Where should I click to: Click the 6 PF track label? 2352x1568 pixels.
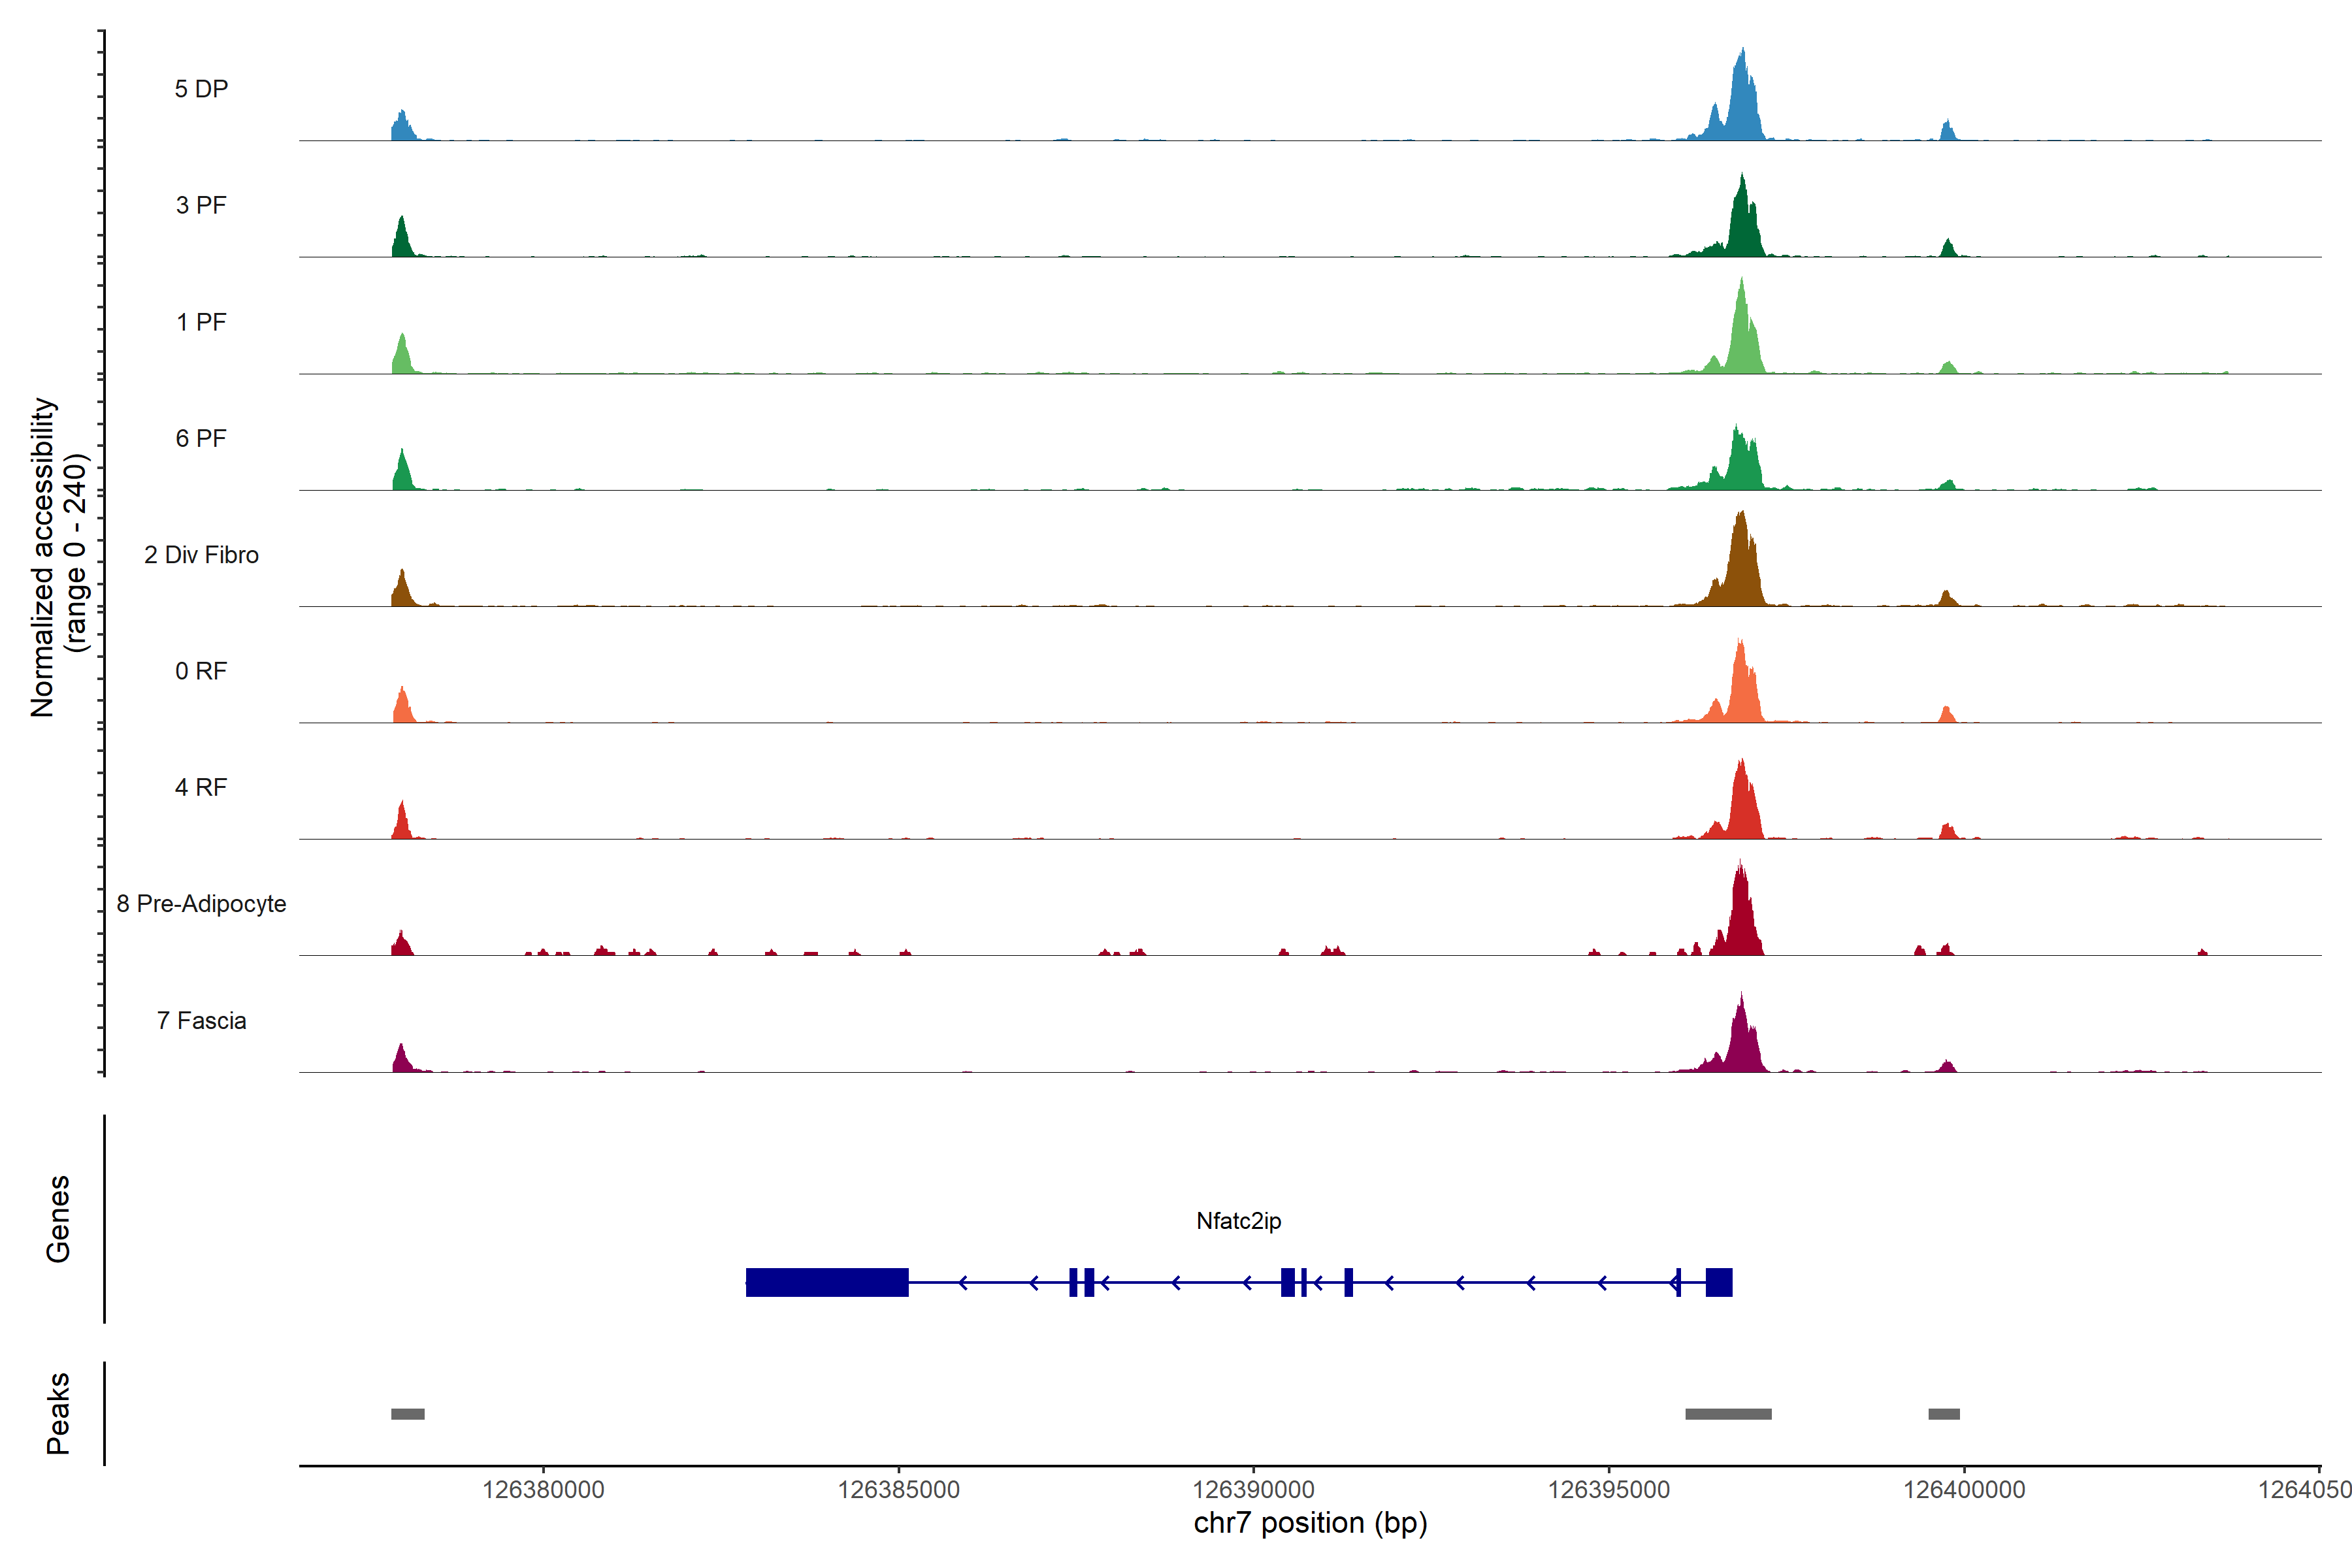point(201,438)
